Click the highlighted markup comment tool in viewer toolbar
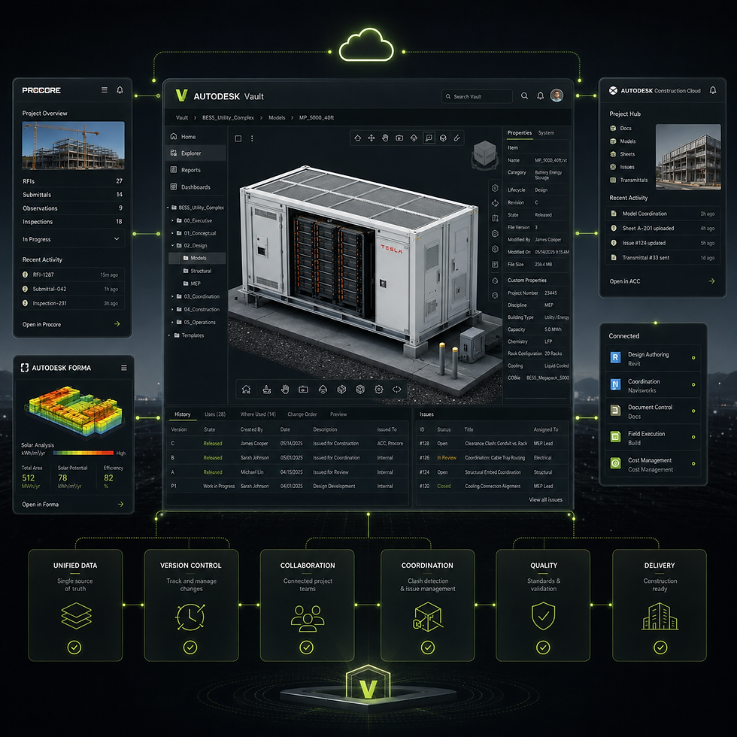Screen dimensions: 737x737 (429, 138)
